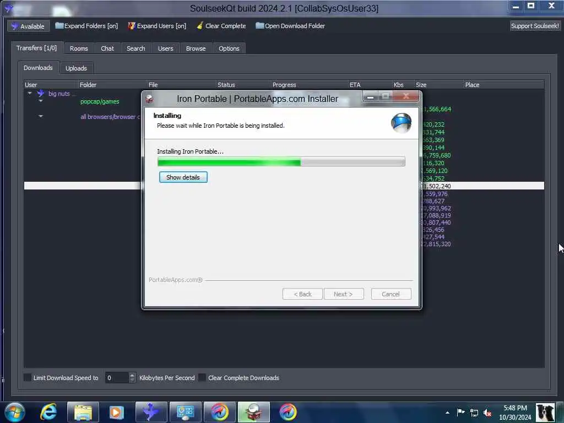Click the download speed value field

coord(117,378)
